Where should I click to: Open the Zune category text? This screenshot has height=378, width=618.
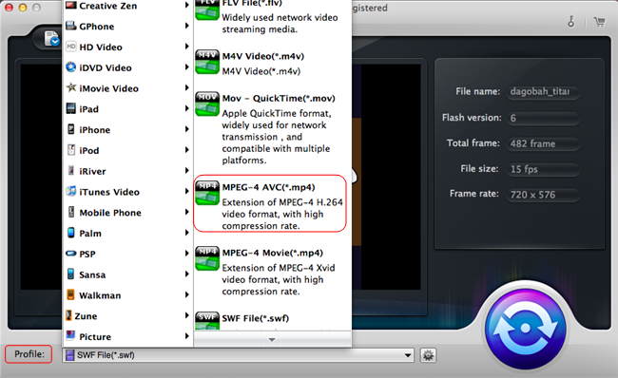pyautogui.click(x=86, y=316)
